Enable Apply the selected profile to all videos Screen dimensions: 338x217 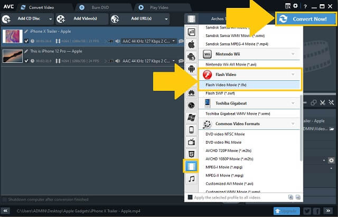pyautogui.click(x=190, y=197)
